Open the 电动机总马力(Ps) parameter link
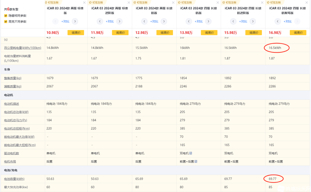Screen dimensions: 311x192 point(16,120)
